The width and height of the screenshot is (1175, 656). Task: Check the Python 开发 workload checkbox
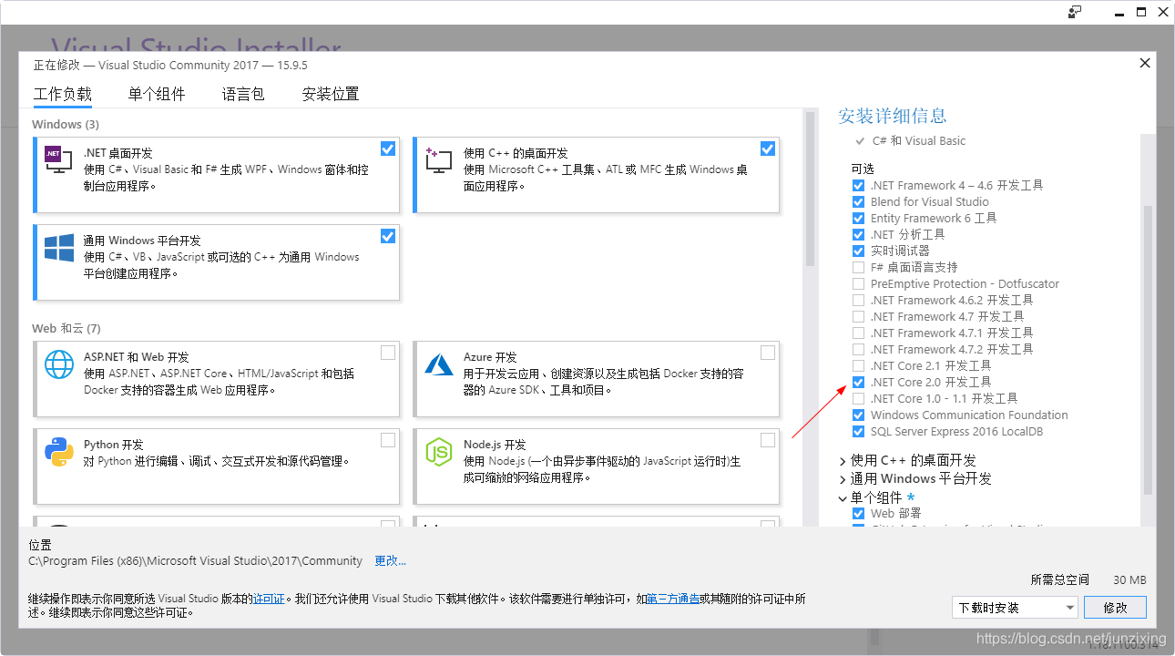pyautogui.click(x=388, y=440)
